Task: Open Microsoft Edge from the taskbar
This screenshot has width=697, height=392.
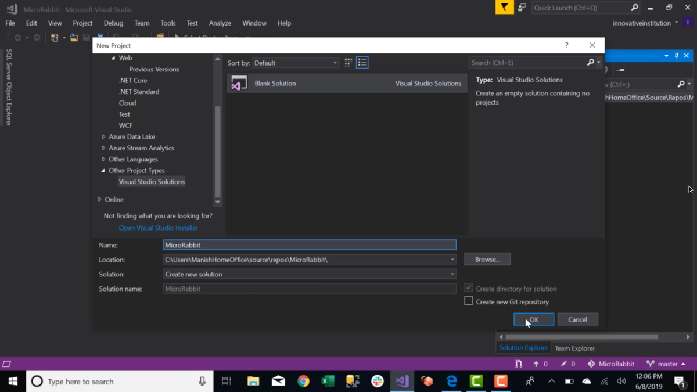Action: tap(451, 382)
